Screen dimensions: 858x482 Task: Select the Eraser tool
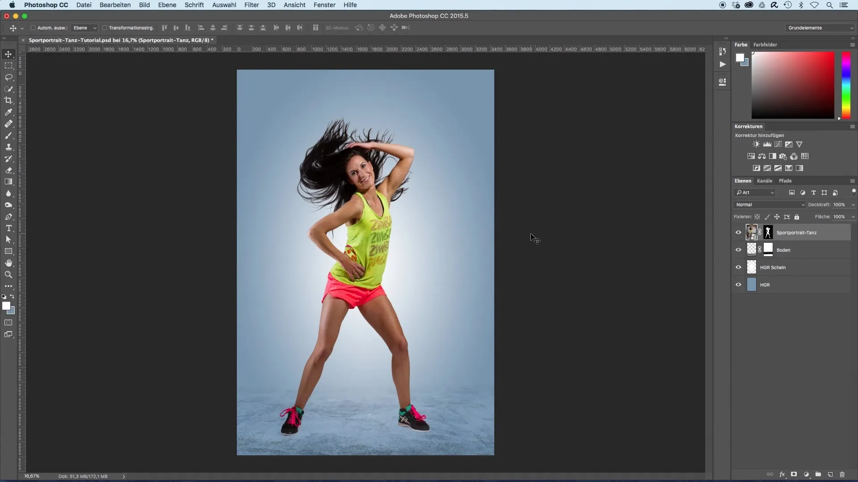tap(8, 170)
